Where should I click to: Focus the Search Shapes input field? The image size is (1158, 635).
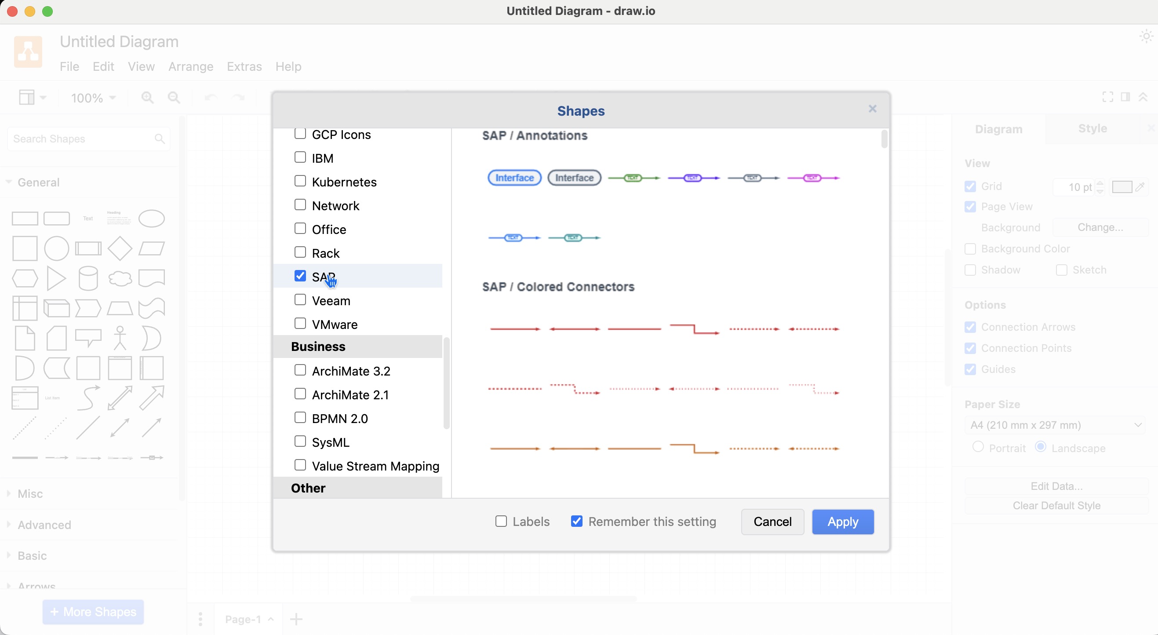(88, 139)
